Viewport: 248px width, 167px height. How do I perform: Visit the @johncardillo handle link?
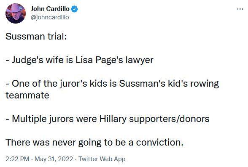[50, 17]
